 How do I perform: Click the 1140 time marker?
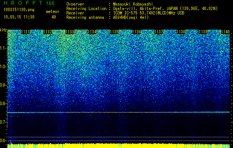[x=226, y=32]
